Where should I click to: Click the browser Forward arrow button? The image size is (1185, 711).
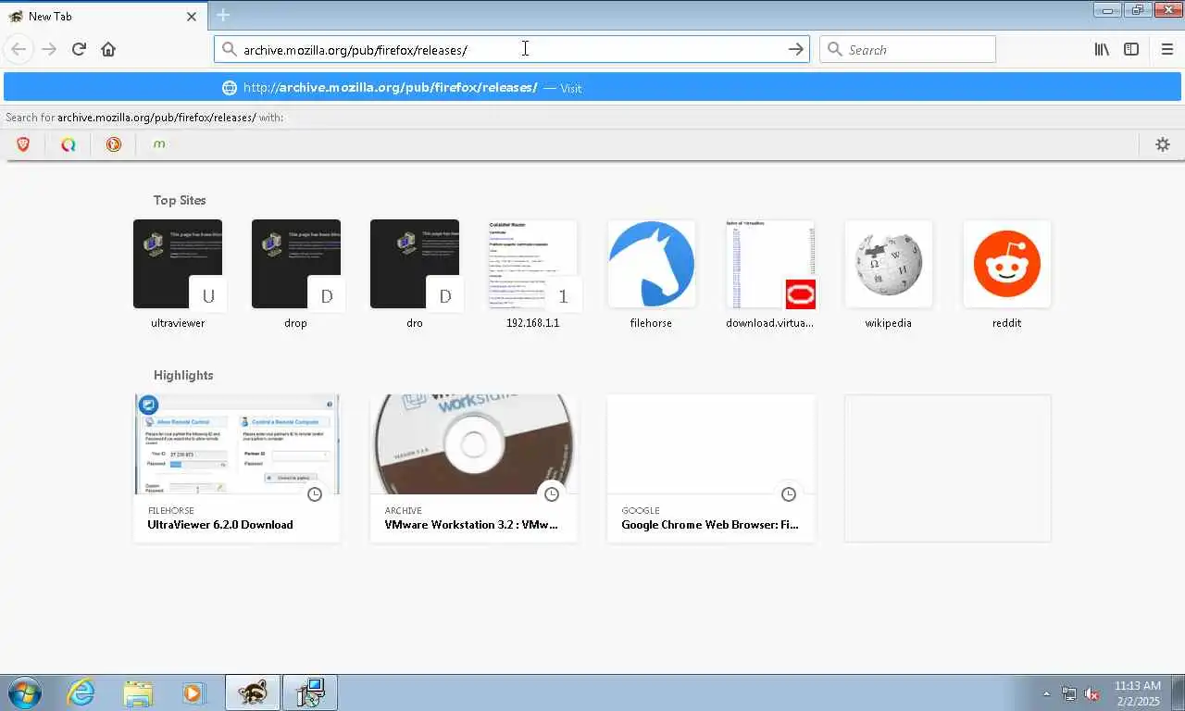(x=49, y=49)
